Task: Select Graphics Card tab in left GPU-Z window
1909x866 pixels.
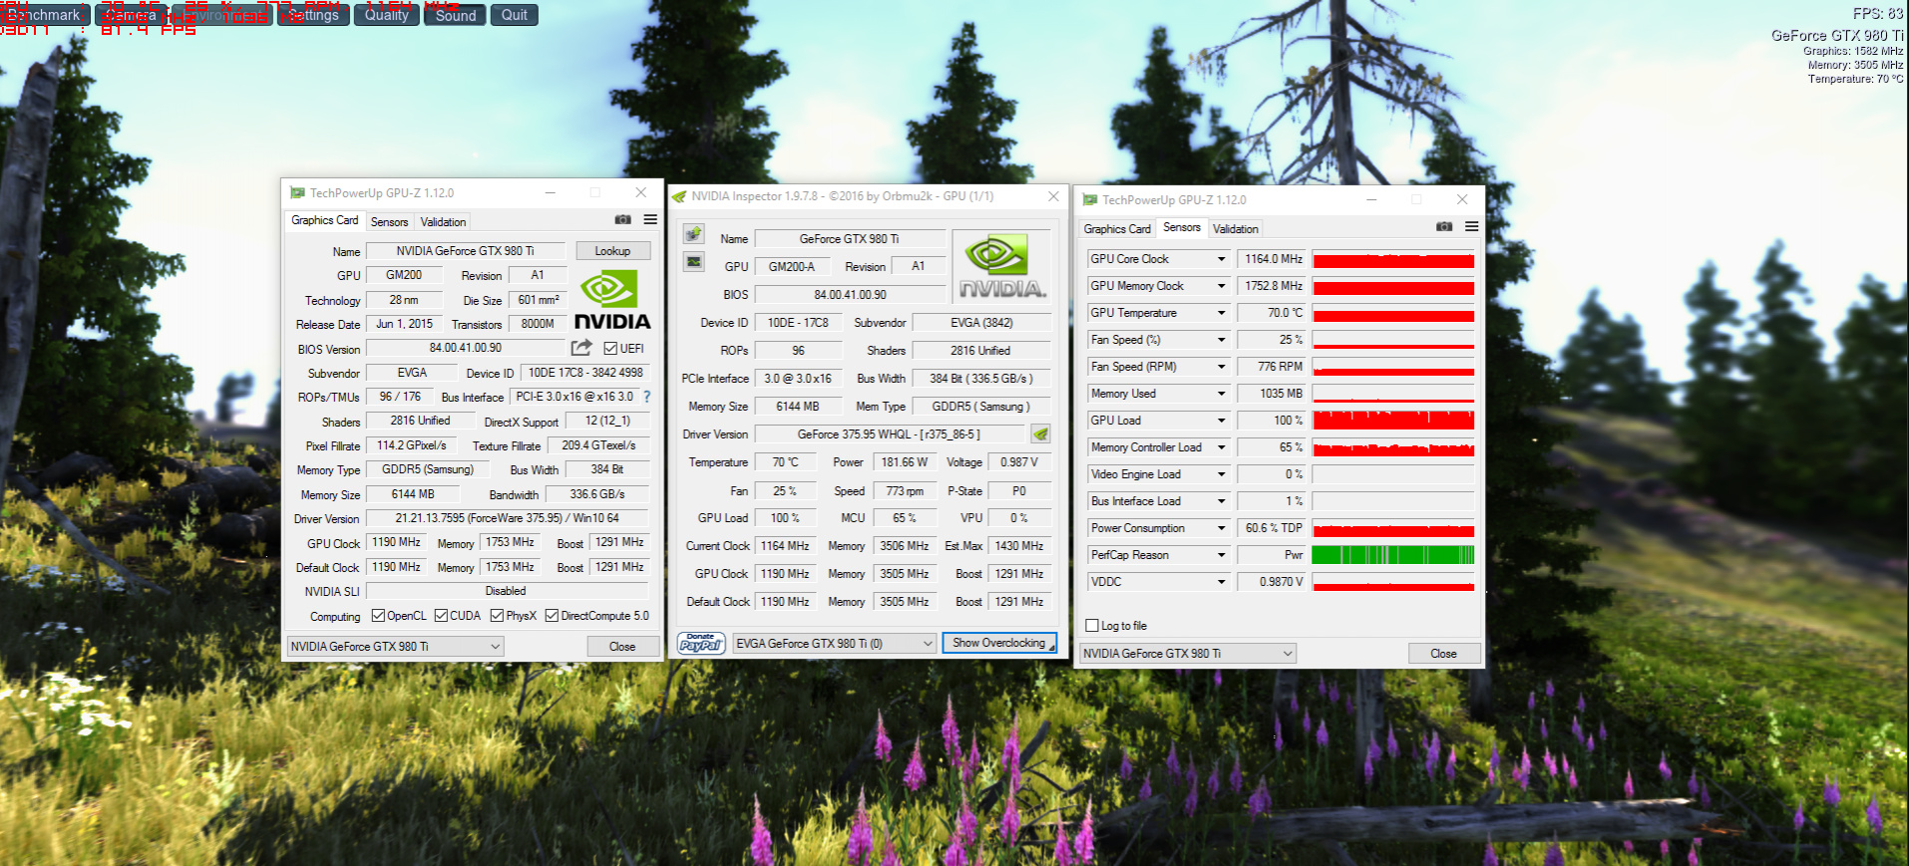Action: [x=325, y=220]
